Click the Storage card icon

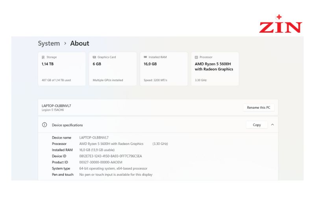(x=43, y=57)
